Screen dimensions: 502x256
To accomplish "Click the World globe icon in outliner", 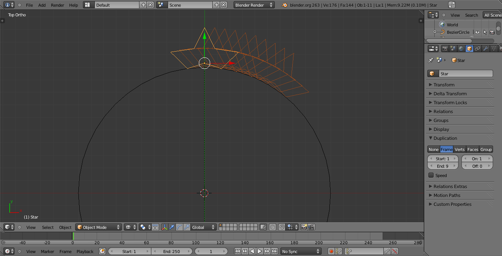I will pos(443,24).
